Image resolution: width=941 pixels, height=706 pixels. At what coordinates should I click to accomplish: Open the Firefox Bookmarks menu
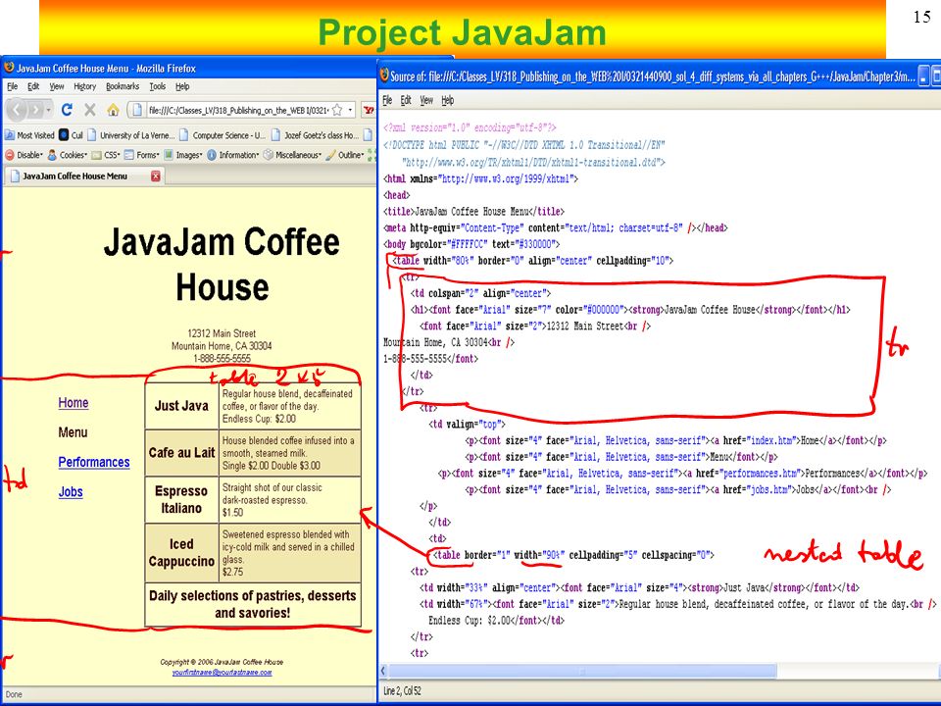tap(123, 86)
